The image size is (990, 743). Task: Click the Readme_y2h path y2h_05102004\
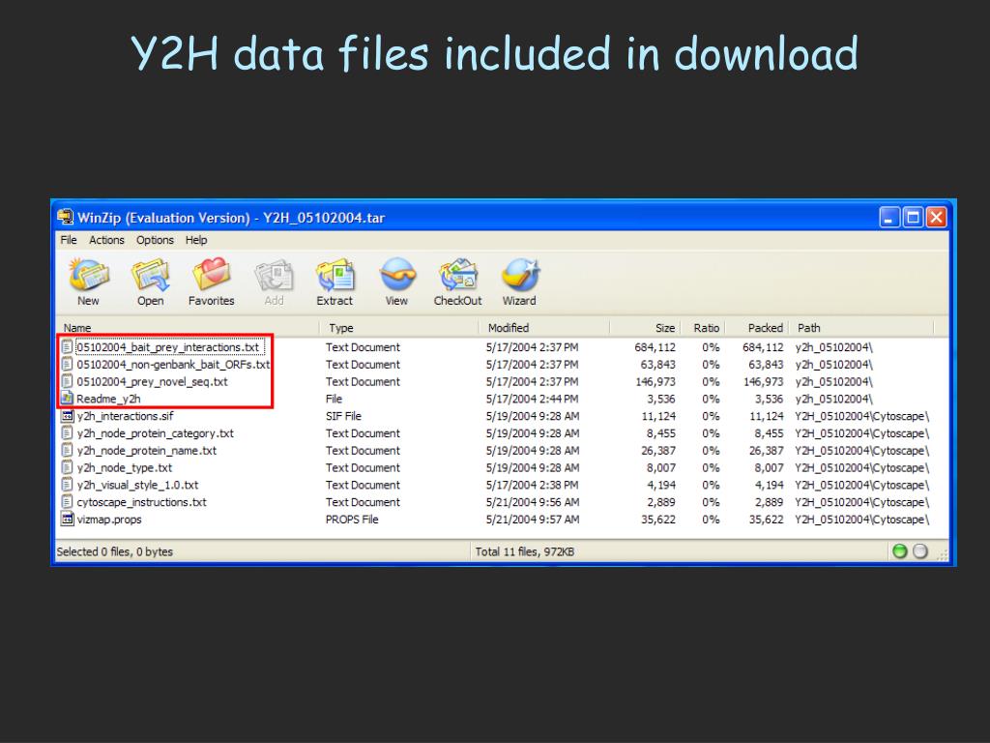coord(833,399)
